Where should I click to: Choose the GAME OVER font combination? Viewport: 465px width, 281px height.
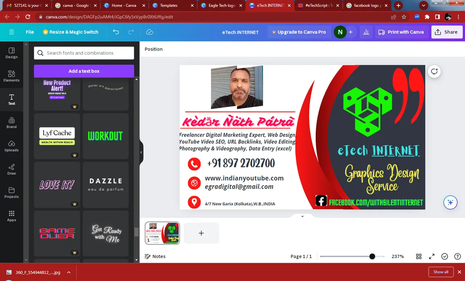click(57, 233)
